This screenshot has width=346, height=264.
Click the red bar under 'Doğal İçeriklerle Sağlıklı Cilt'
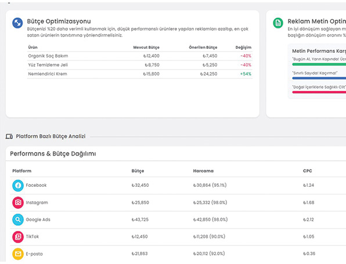319,92
